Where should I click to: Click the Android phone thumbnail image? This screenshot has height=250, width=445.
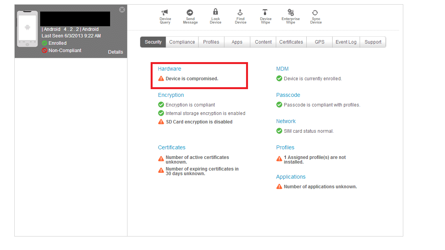(x=27, y=29)
